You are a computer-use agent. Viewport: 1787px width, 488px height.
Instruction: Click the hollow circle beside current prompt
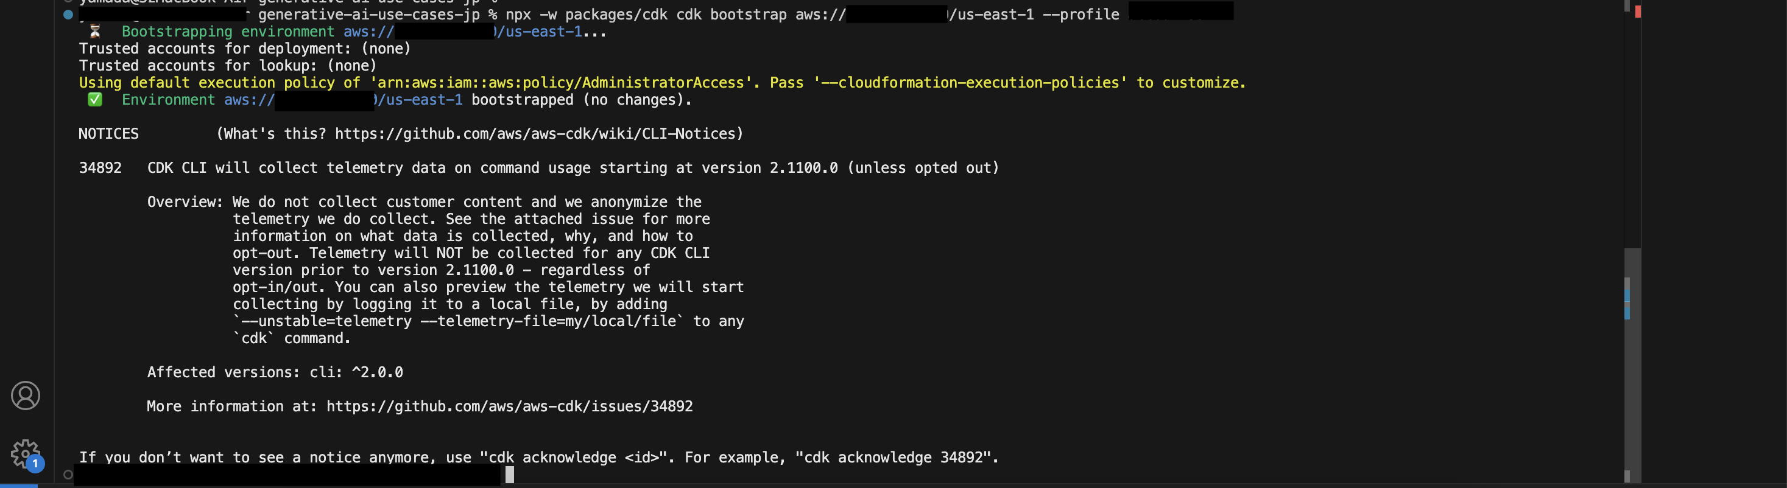(x=68, y=475)
